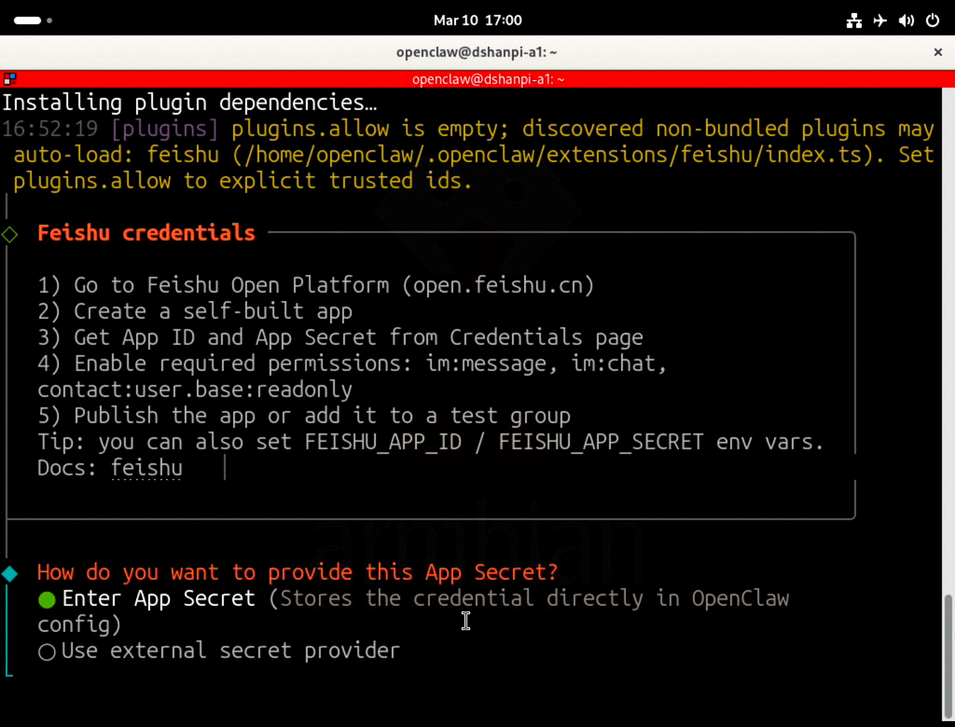Screen dimensions: 955x727
Task: Click the power icon in top bar
Action: (x=933, y=21)
